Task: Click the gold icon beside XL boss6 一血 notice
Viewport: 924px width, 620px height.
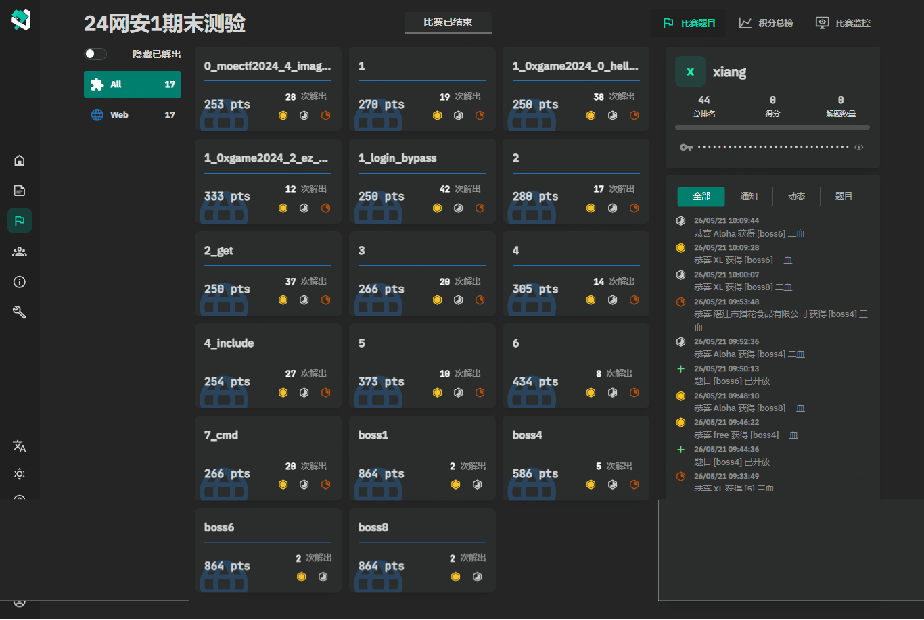Action: point(680,247)
